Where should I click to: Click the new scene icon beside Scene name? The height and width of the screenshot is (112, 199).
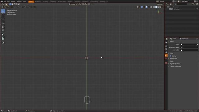pyautogui.click(x=174, y=1)
